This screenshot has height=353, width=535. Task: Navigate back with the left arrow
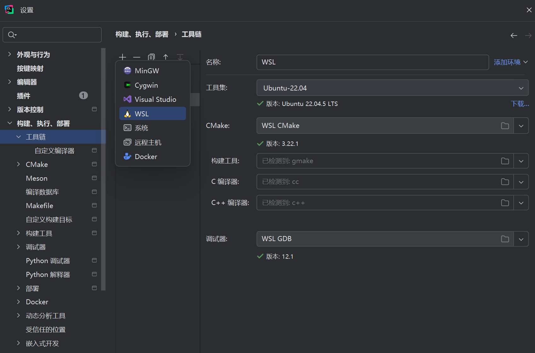(514, 36)
